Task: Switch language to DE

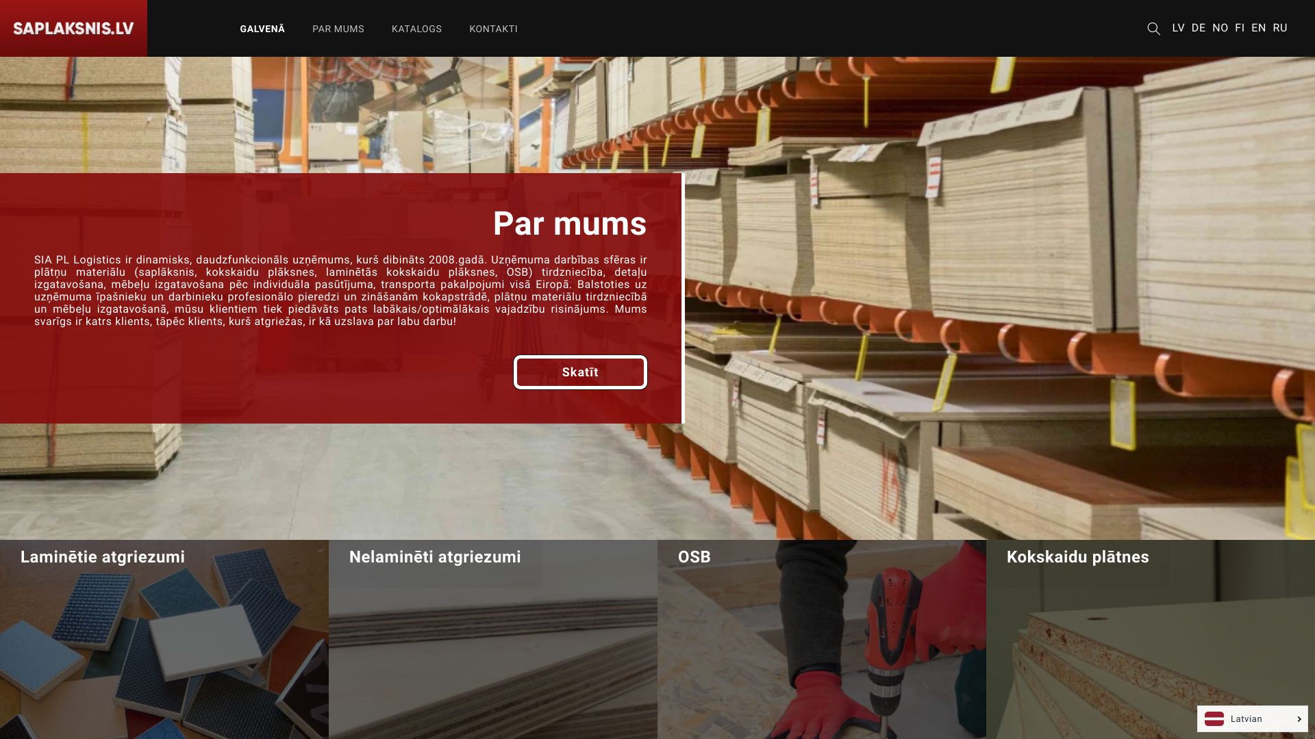Action: 1199,28
